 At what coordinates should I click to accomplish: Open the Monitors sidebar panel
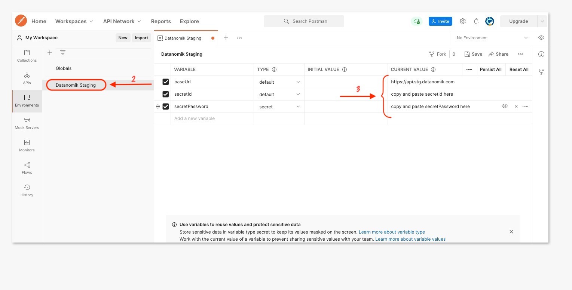tap(27, 145)
